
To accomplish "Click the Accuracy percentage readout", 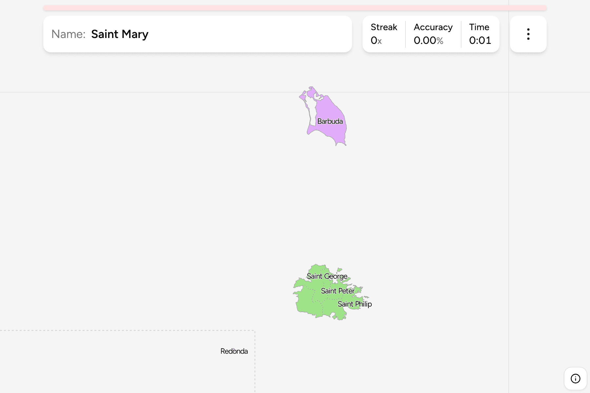I will click(428, 40).
